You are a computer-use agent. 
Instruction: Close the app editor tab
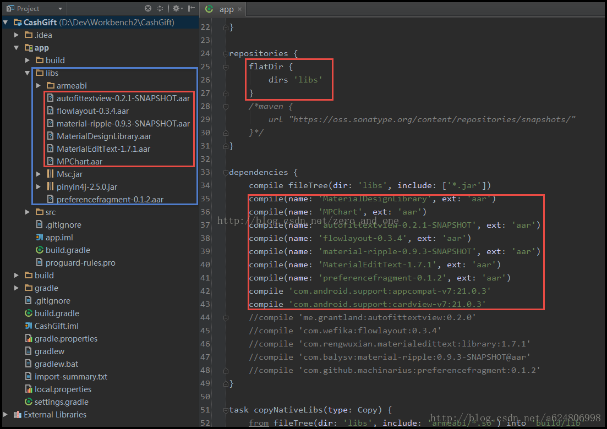(x=239, y=9)
